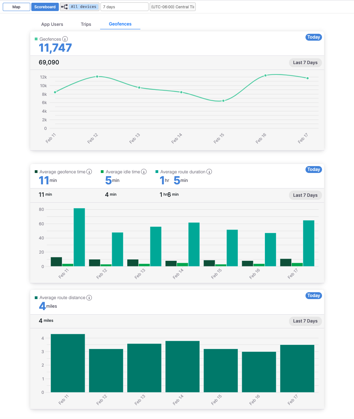Screen dimensions: 354x419
Task: Click the Feb 14 bar in route distance chart
Action: pos(182,367)
